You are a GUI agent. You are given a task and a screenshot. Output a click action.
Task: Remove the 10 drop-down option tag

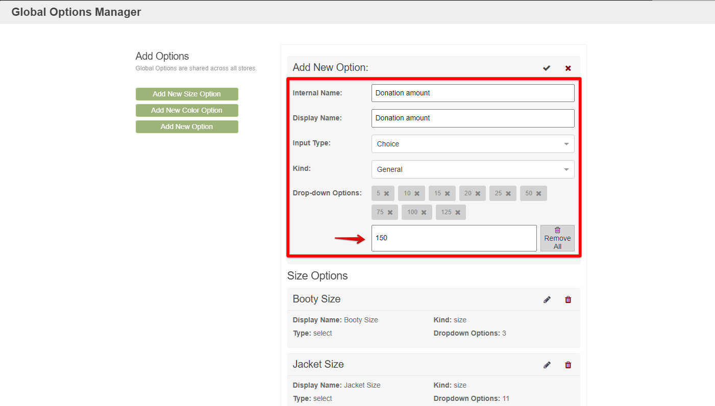tap(417, 193)
